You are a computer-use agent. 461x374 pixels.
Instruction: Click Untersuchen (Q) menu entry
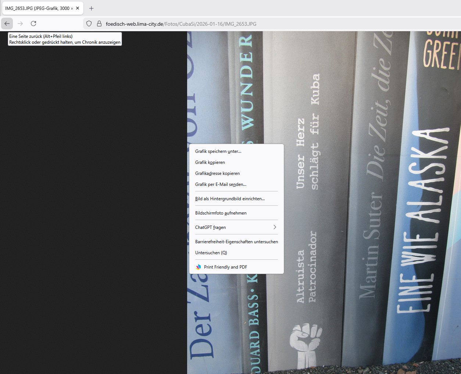click(211, 253)
